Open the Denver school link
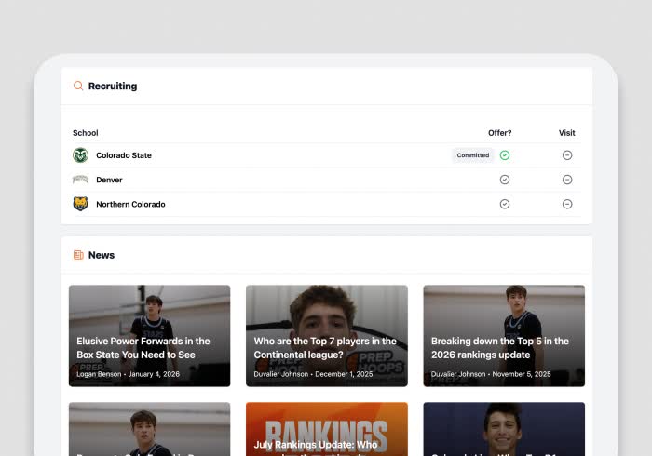The image size is (652, 456). point(109,180)
